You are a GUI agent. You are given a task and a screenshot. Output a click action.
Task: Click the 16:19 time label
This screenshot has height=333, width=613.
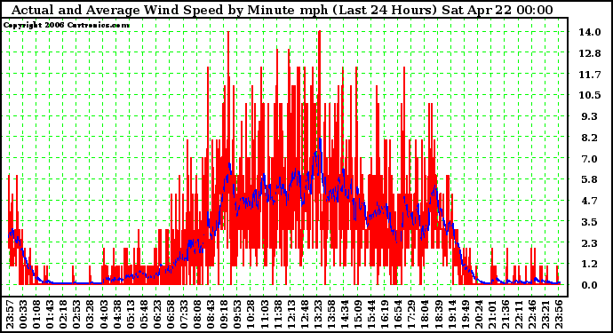tap(385, 313)
